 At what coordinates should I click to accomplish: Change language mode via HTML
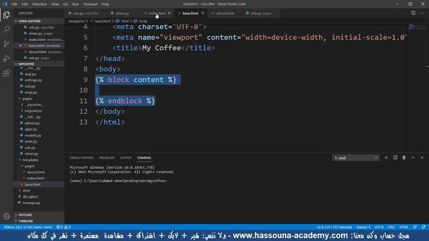(x=404, y=227)
